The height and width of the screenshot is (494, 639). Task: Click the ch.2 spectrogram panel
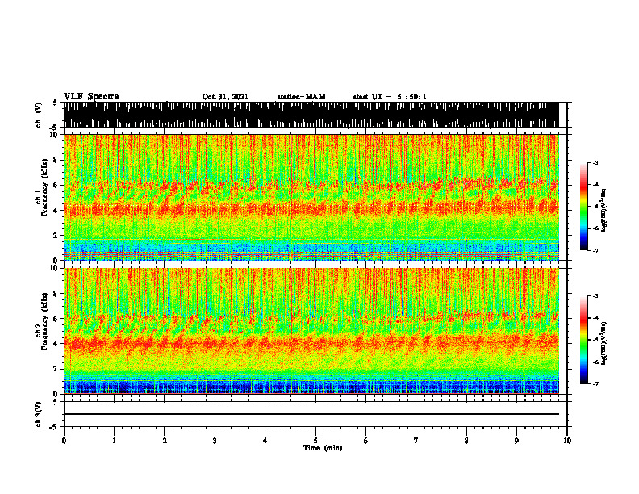pos(311,331)
